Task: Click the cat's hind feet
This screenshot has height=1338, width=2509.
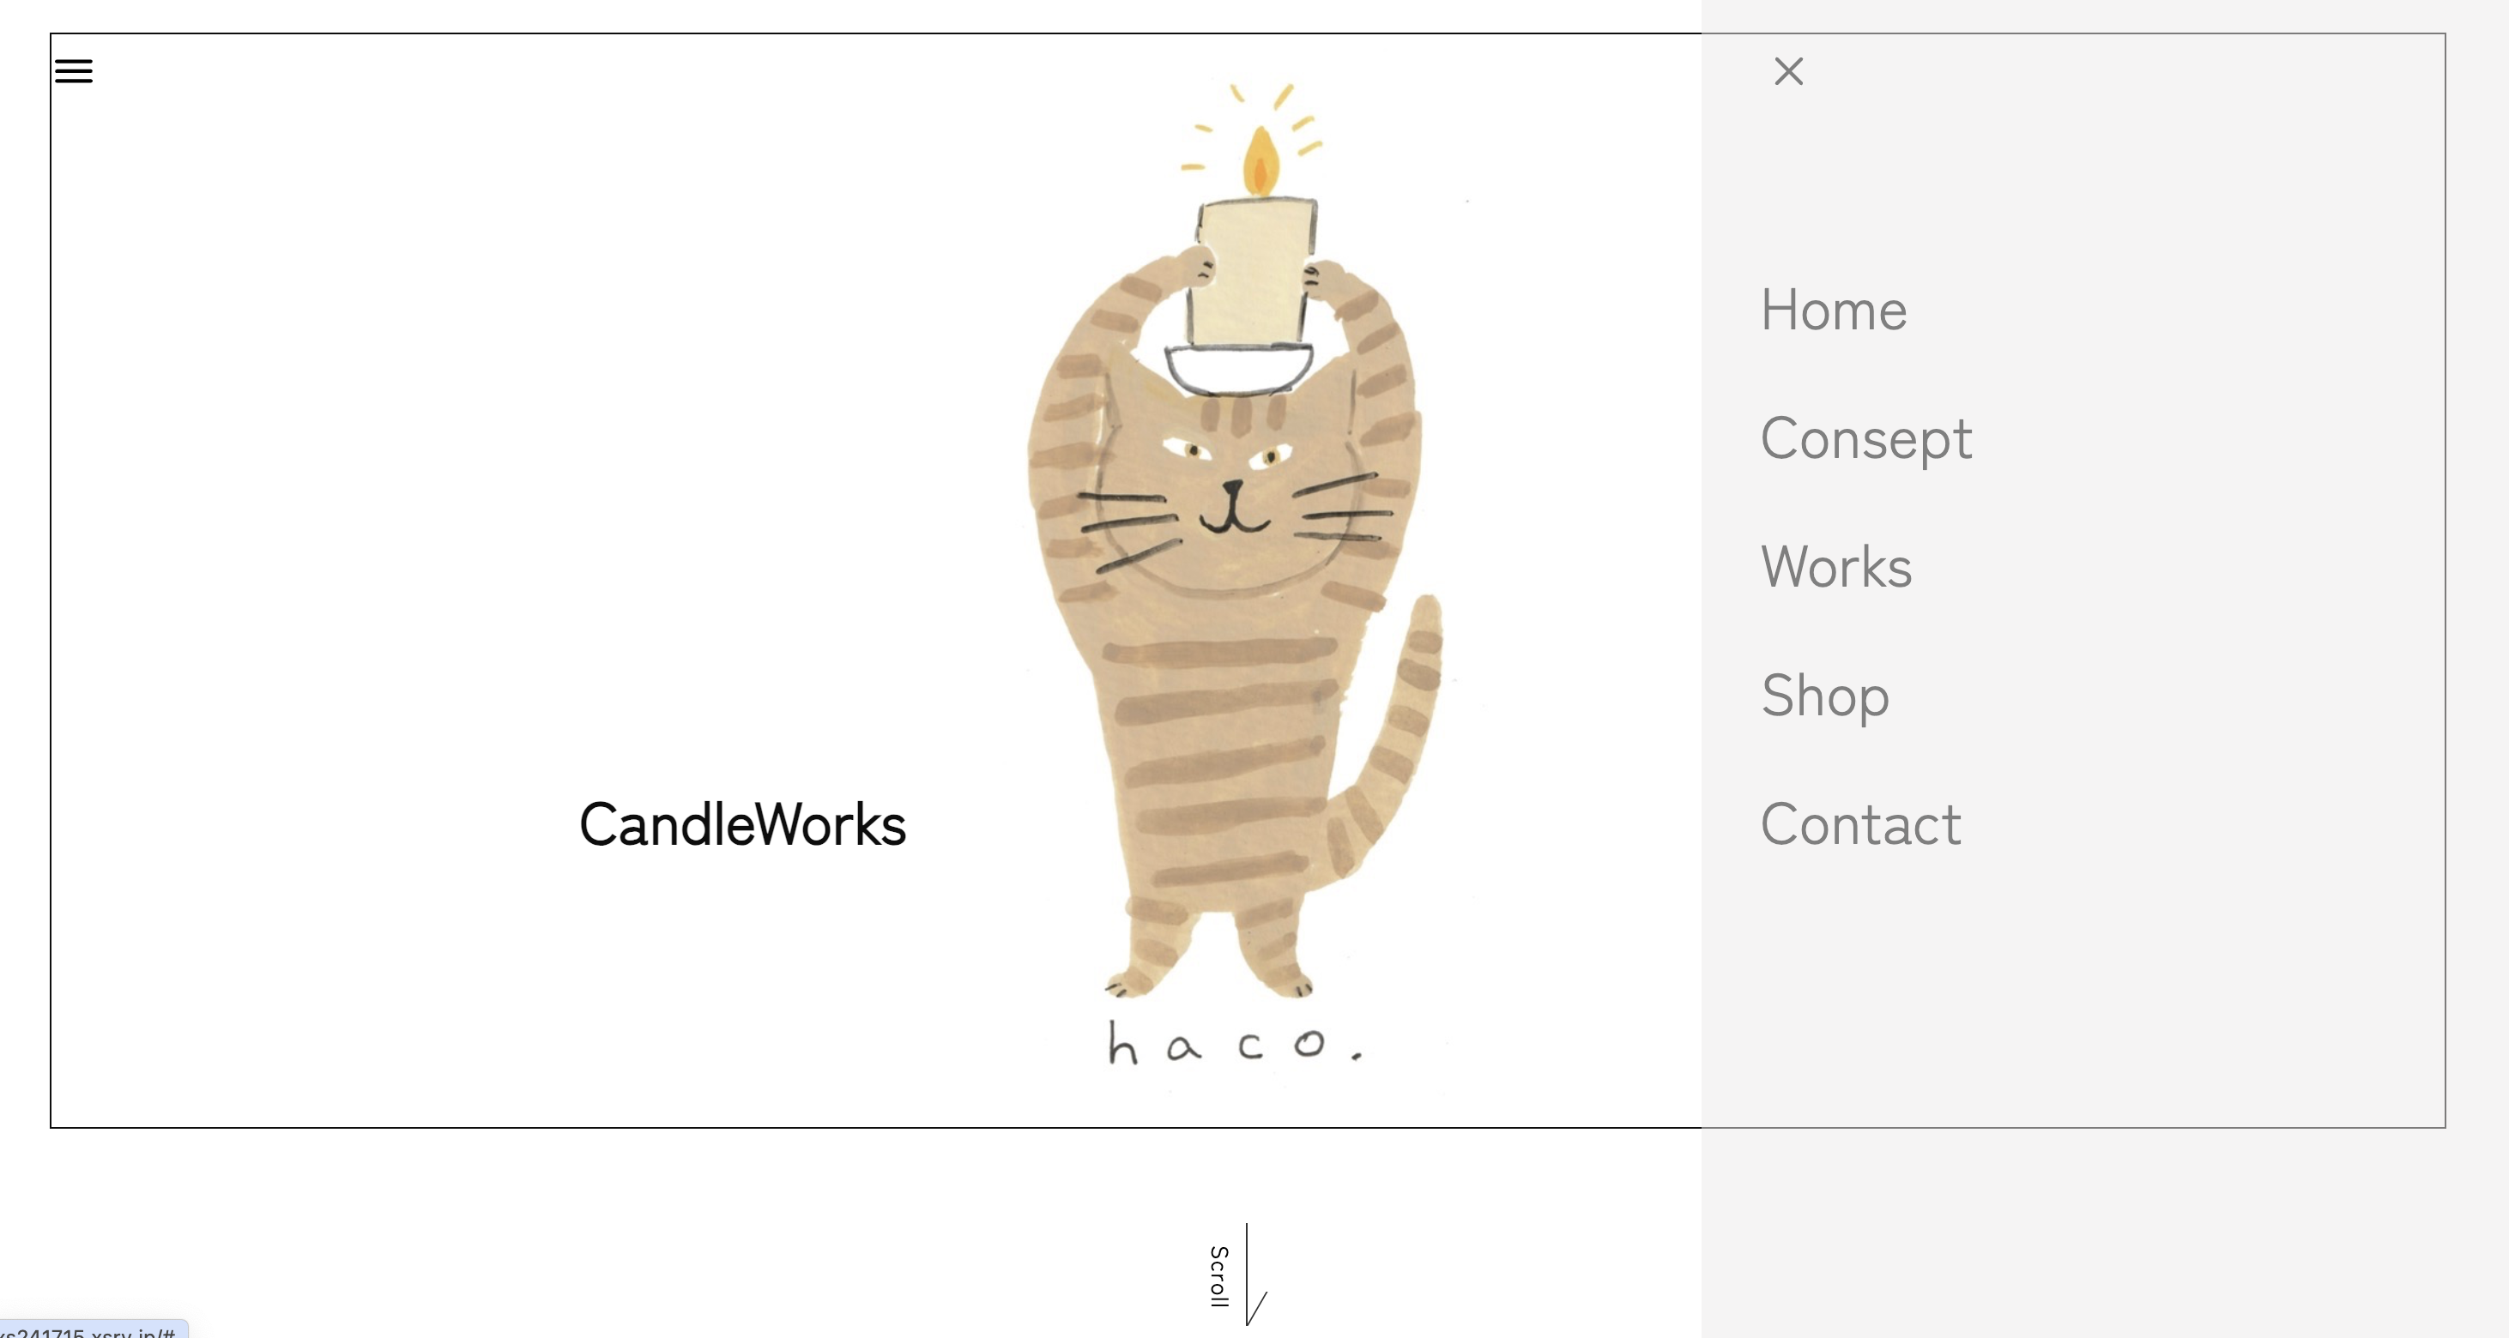Action: coord(1208,979)
